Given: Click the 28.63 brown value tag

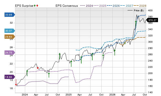Looking at the screenshot, I should (x=10, y=37).
